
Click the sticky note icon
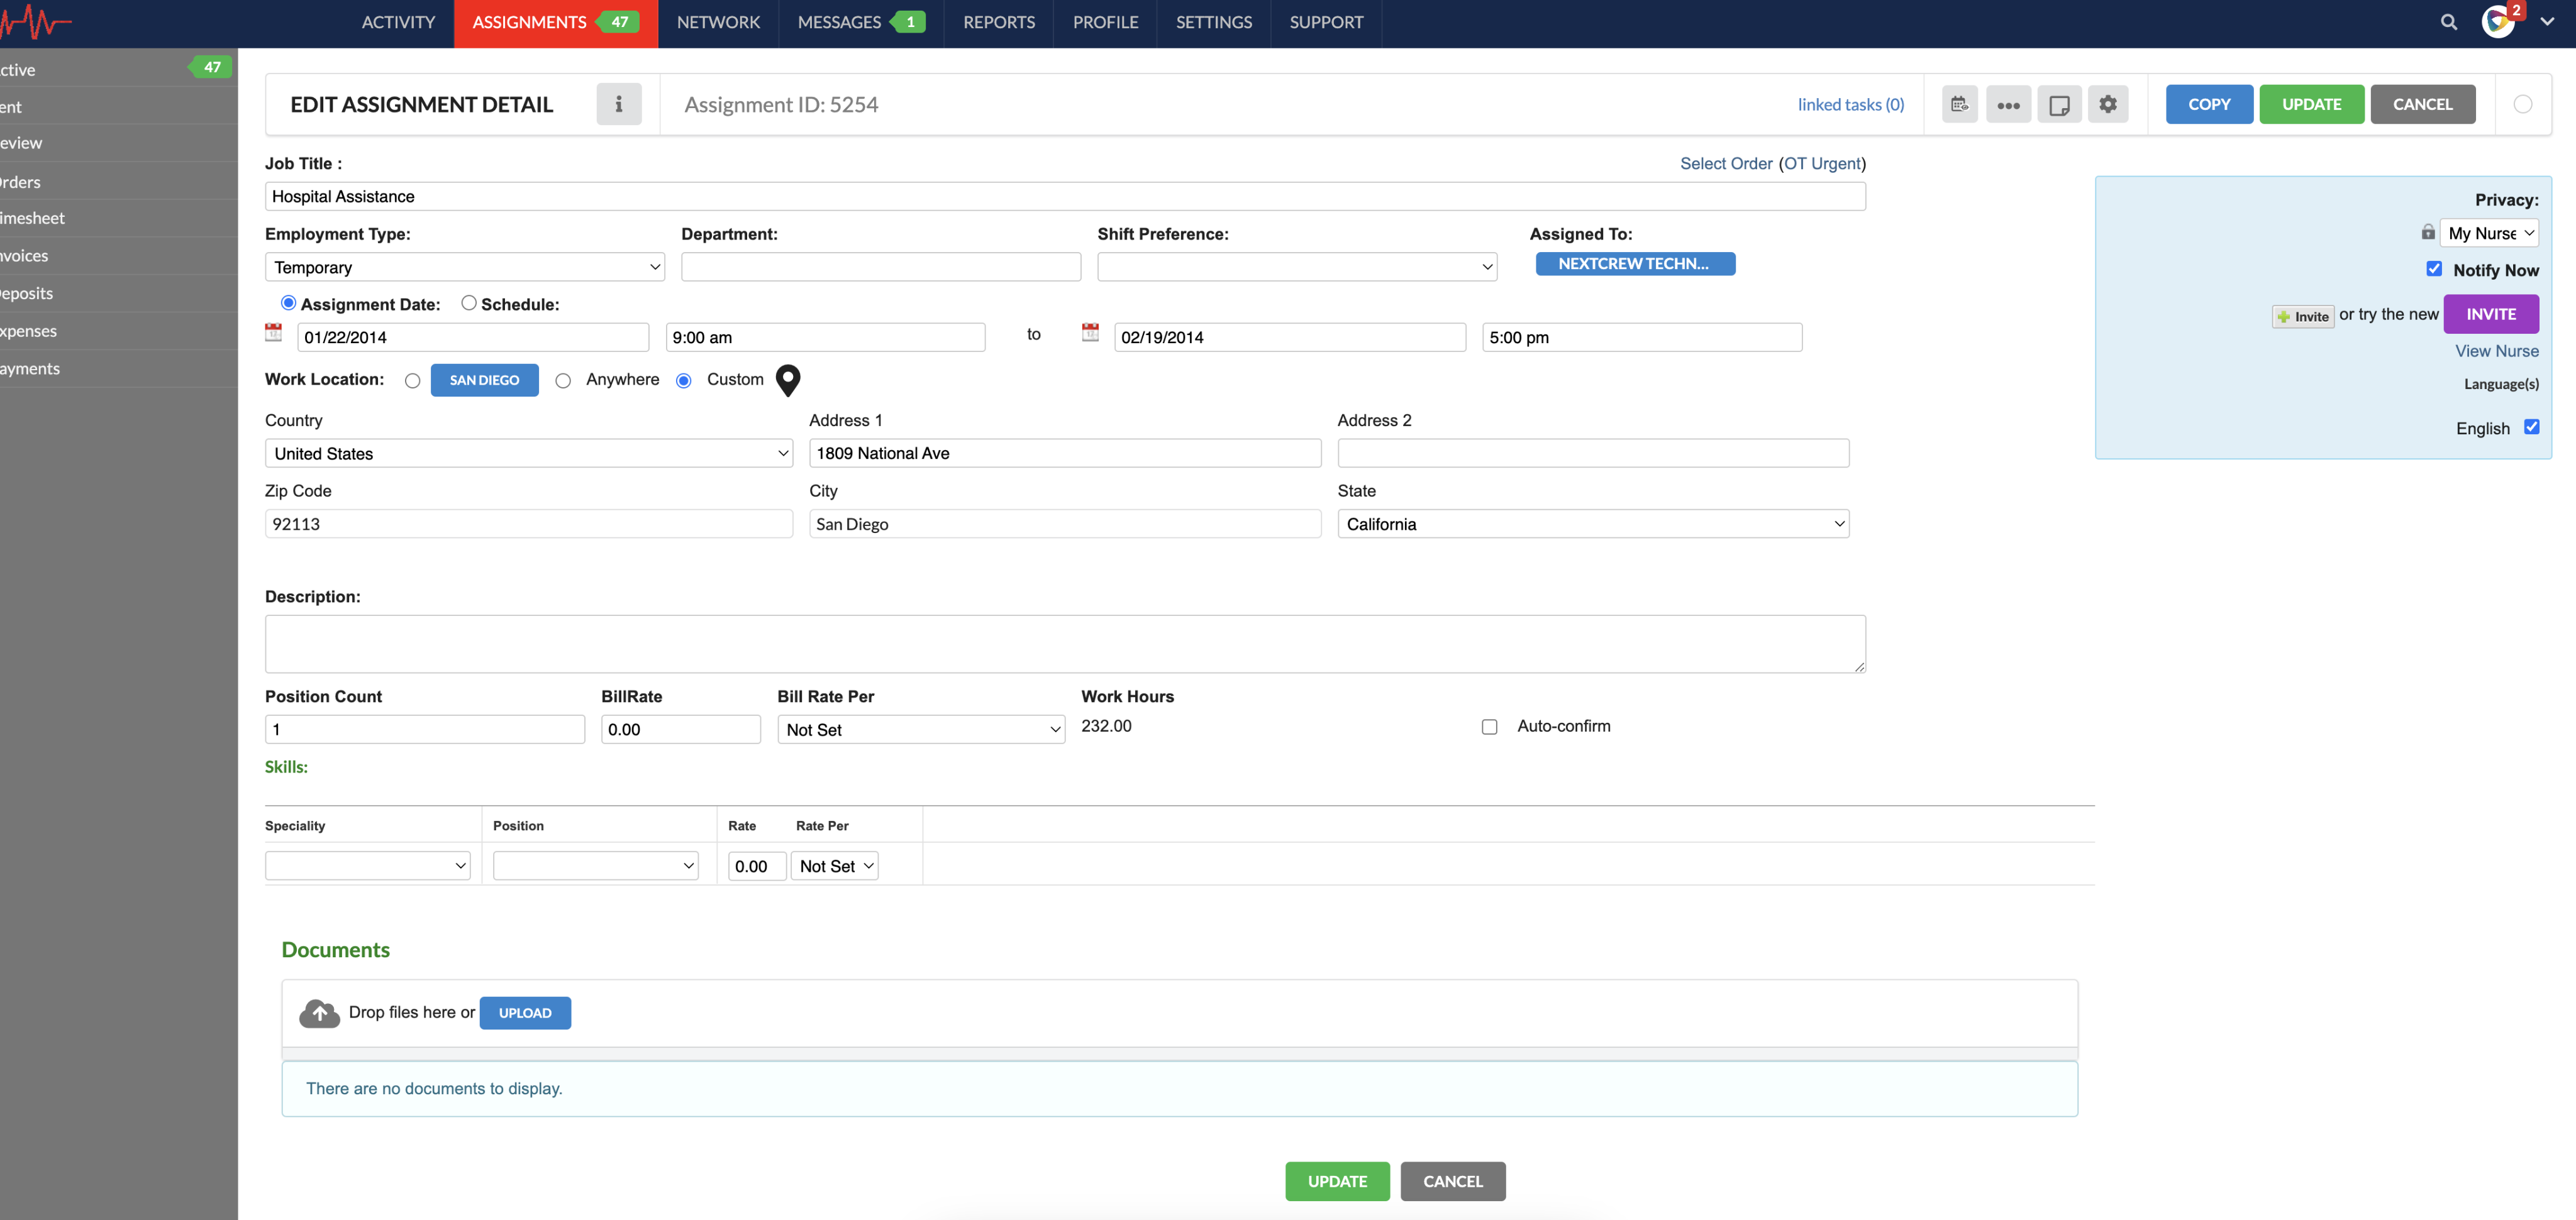click(x=2059, y=104)
